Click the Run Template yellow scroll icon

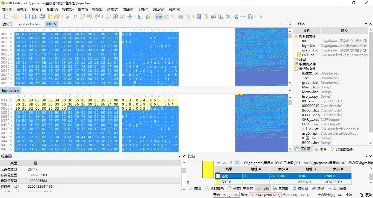[148, 17]
